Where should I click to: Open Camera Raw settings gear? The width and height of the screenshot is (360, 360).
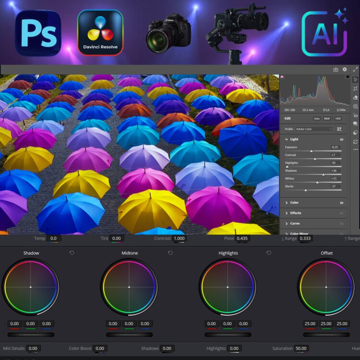coord(345,70)
